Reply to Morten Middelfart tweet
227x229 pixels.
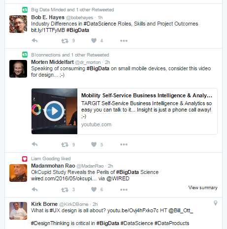34,144
